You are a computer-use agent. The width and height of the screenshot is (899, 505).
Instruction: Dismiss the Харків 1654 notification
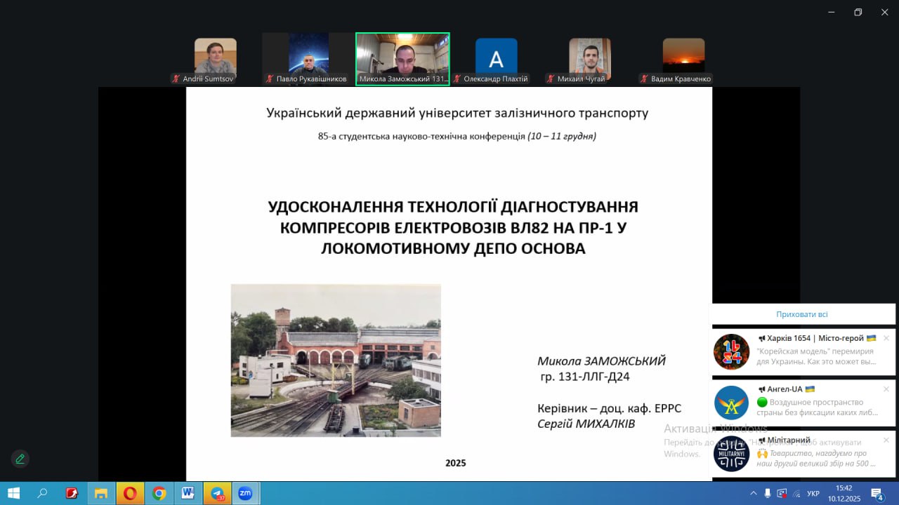click(886, 338)
